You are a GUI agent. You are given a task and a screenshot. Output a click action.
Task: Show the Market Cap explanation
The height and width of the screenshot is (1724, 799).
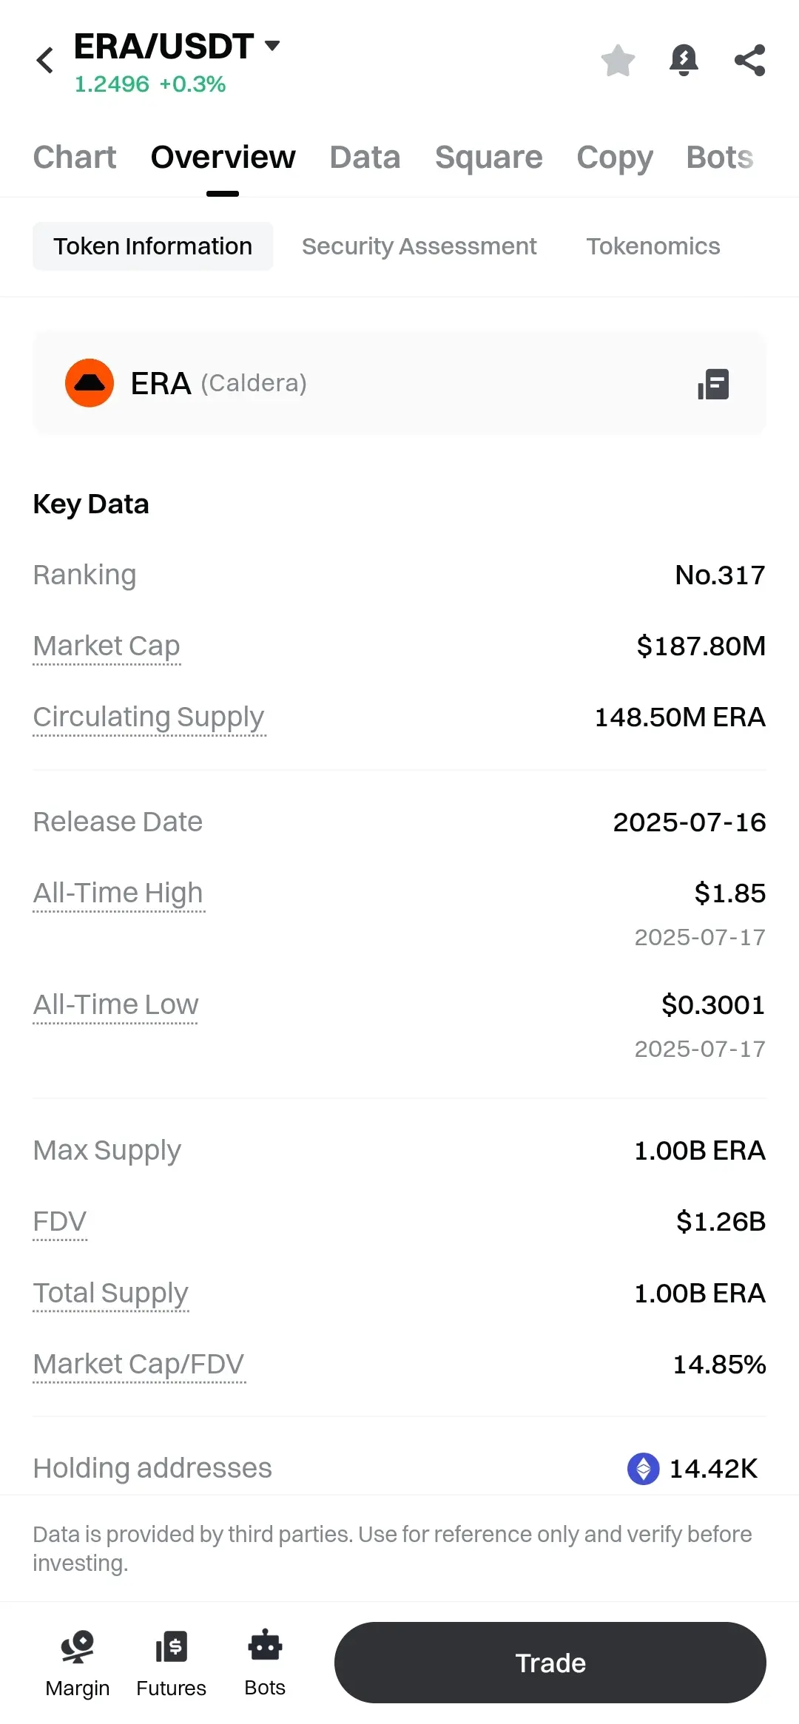pos(107,646)
